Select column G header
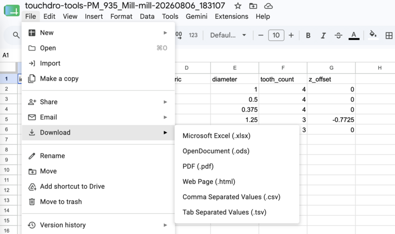 (331, 68)
